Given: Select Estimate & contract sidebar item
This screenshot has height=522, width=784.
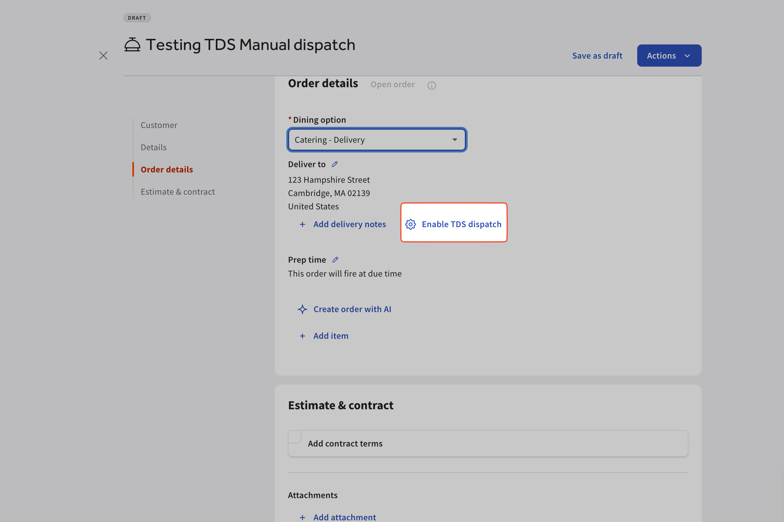Looking at the screenshot, I should (178, 192).
